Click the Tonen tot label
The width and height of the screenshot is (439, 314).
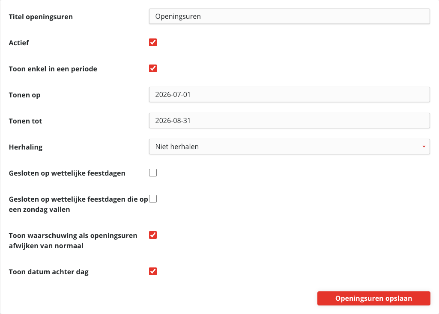tap(25, 121)
